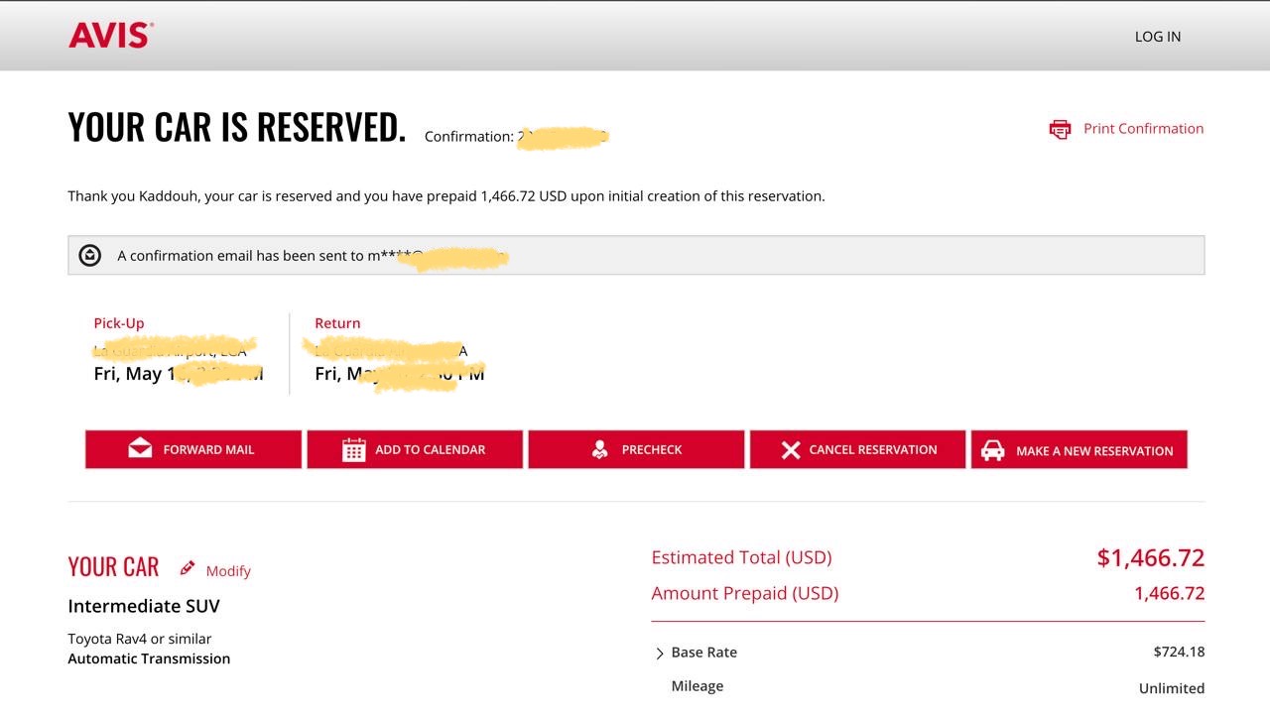Screen dimensions: 1270x717
Task: Click the Base Rate label
Action: pyautogui.click(x=703, y=652)
